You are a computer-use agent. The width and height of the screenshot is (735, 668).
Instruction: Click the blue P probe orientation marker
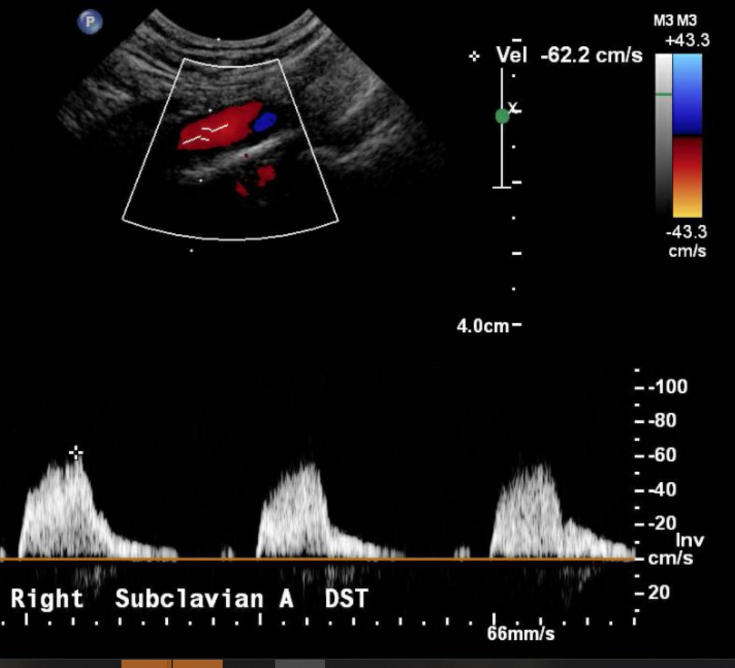[90, 23]
